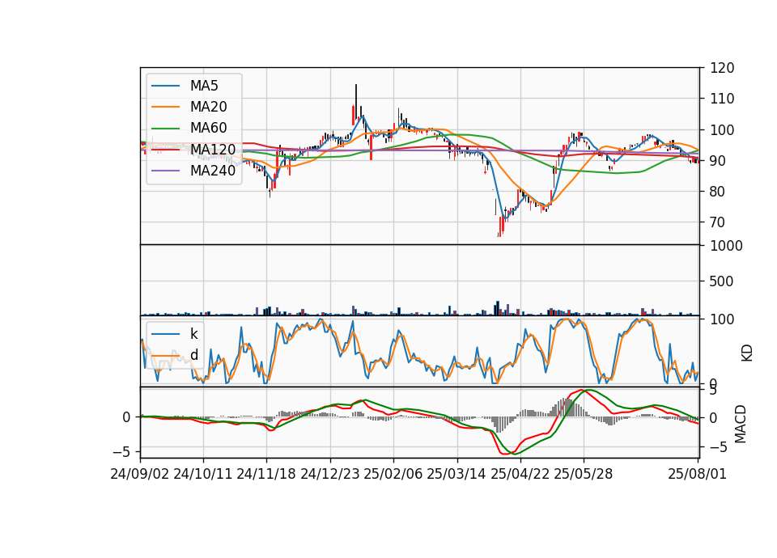777x558 pixels.
Task: Click the 24/12/23 date label
Action: tap(329, 474)
